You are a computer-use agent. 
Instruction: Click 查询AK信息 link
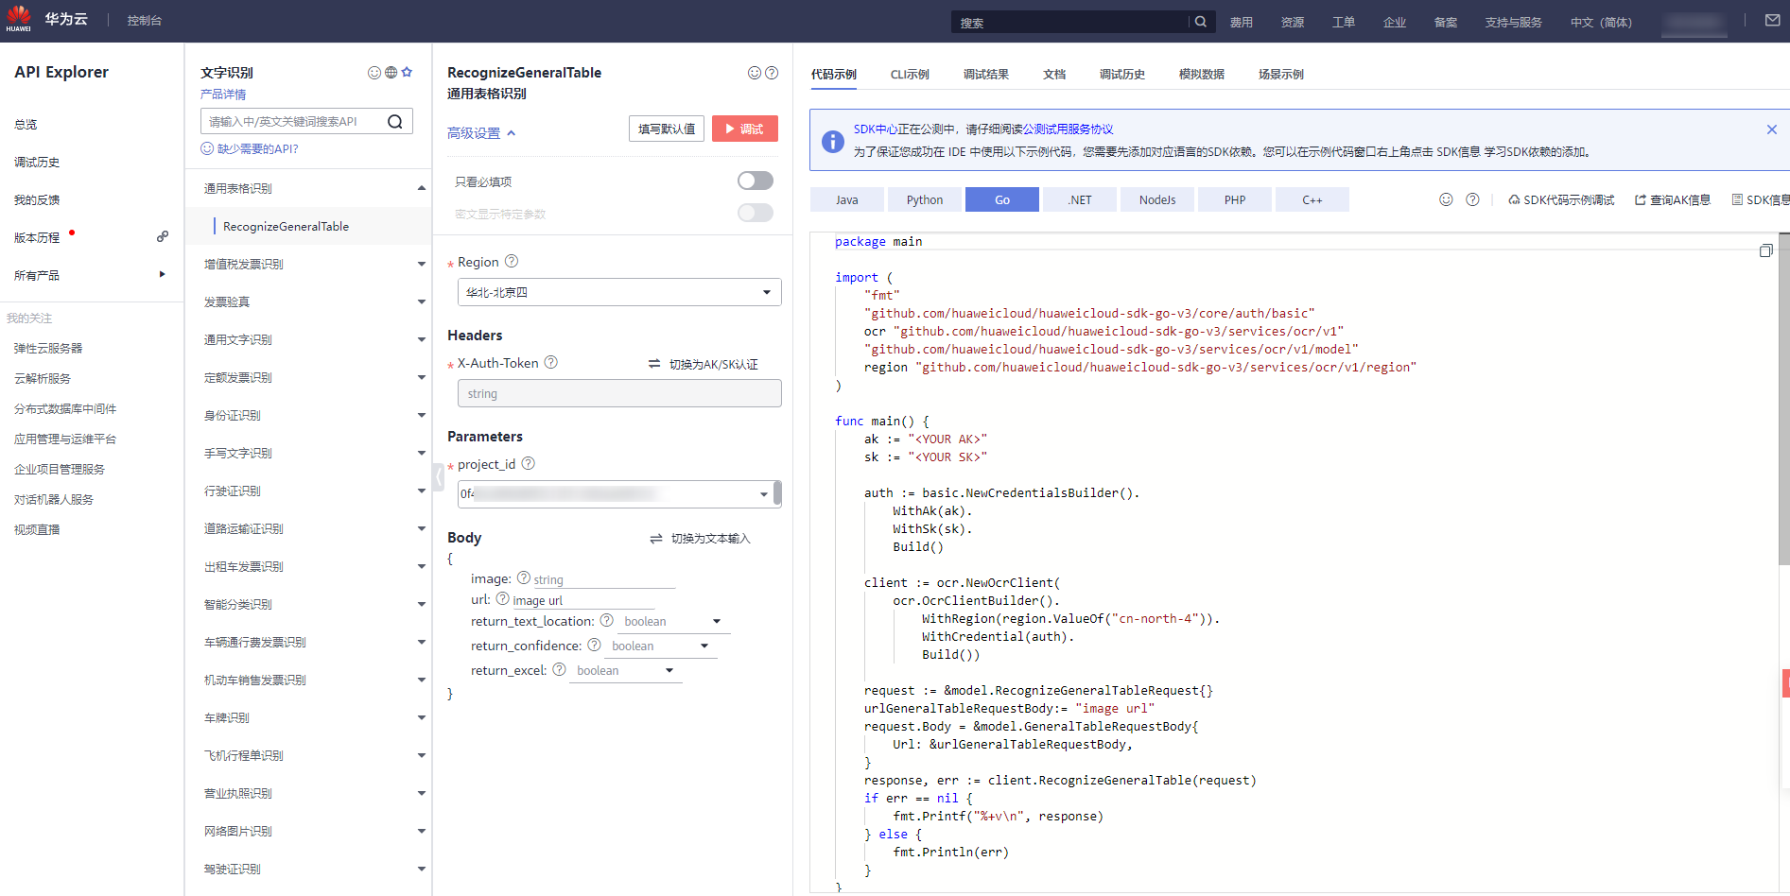coord(1673,199)
